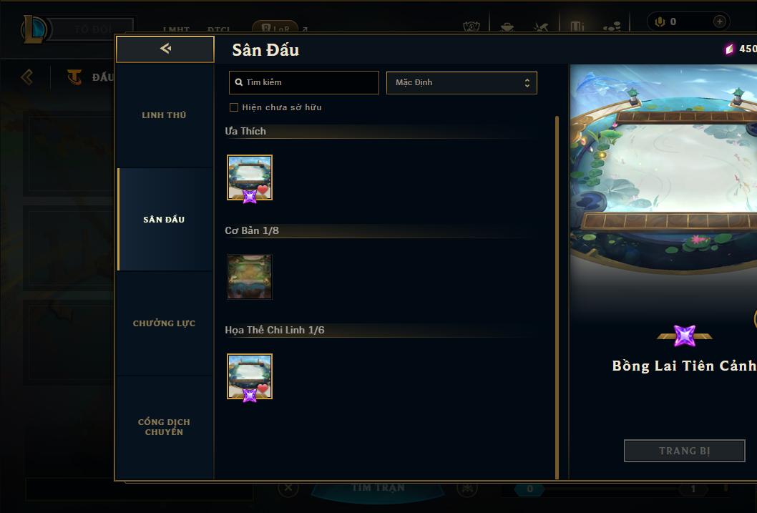Screen dimensions: 757x513
Task: Click the plus icon next to the 0 balance
Action: coord(719,21)
